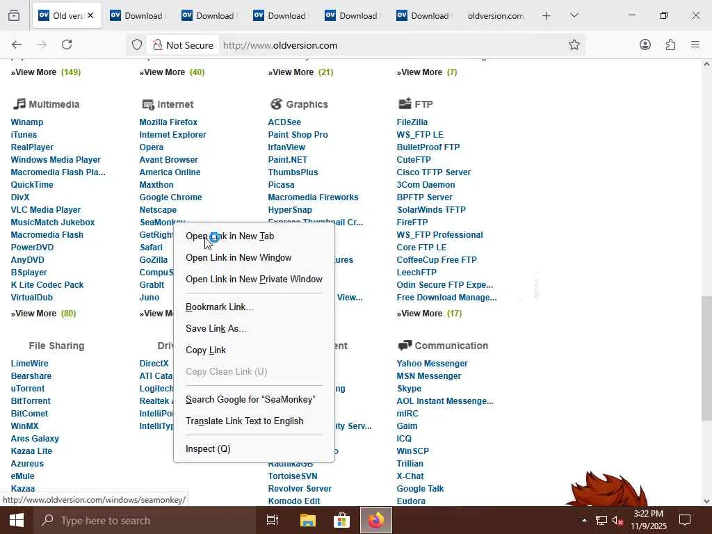Image resolution: width=712 pixels, height=534 pixels.
Task: Switch to the oldversion.com tab
Action: 495,16
